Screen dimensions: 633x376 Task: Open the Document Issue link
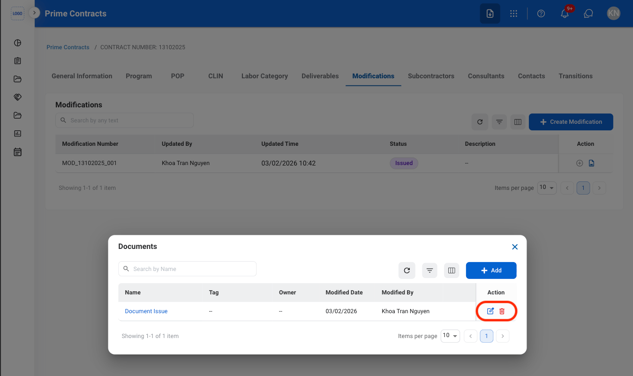pyautogui.click(x=146, y=311)
